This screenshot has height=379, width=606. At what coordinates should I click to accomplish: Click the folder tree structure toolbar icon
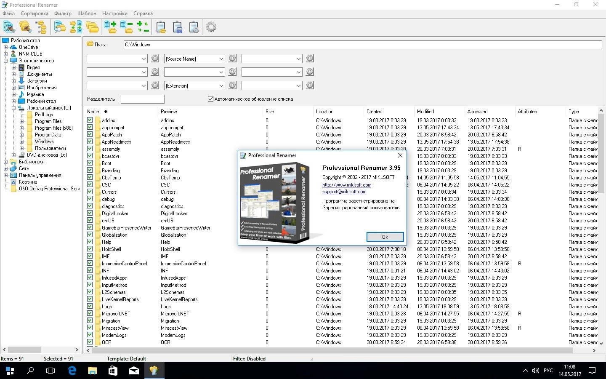point(41,27)
